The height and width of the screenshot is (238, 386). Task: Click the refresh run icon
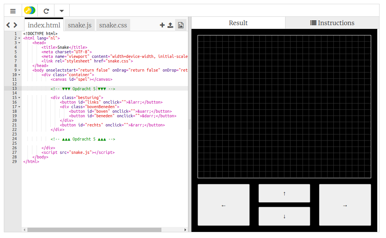pyautogui.click(x=46, y=11)
